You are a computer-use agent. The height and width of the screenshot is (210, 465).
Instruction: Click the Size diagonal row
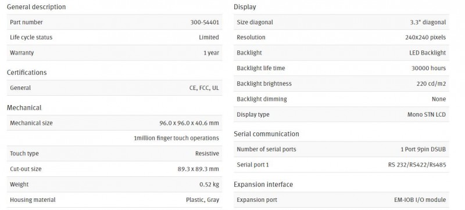[x=341, y=22]
